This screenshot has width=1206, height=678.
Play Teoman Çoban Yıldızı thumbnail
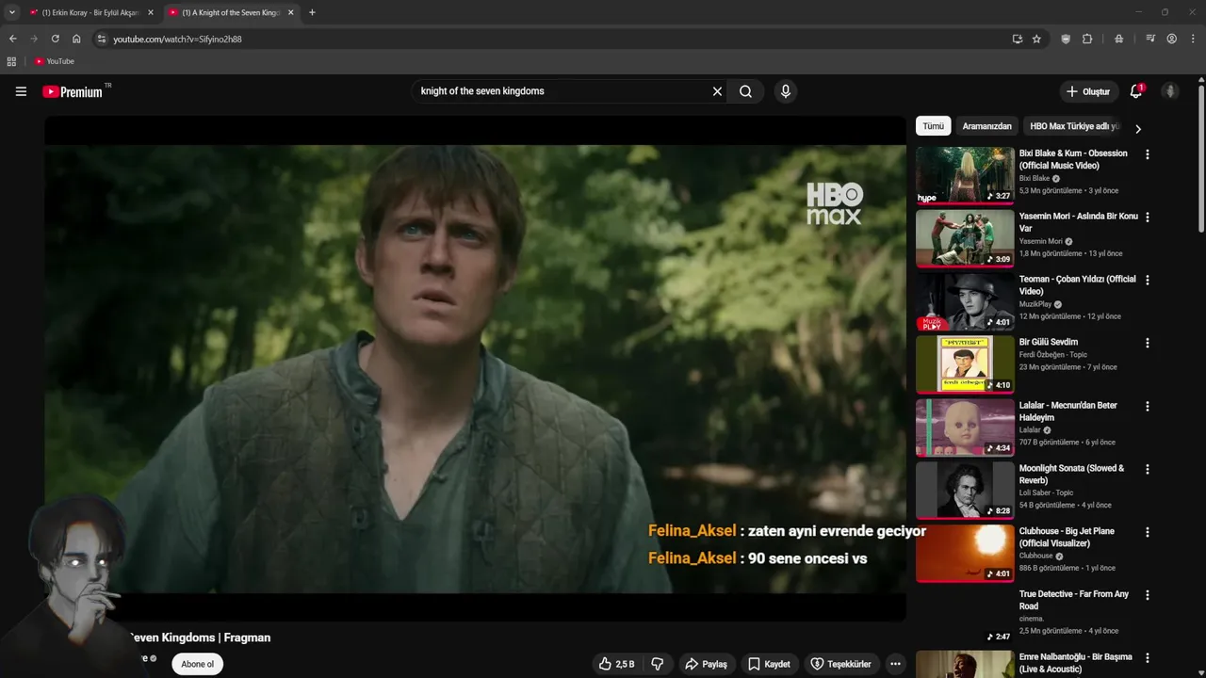click(965, 300)
